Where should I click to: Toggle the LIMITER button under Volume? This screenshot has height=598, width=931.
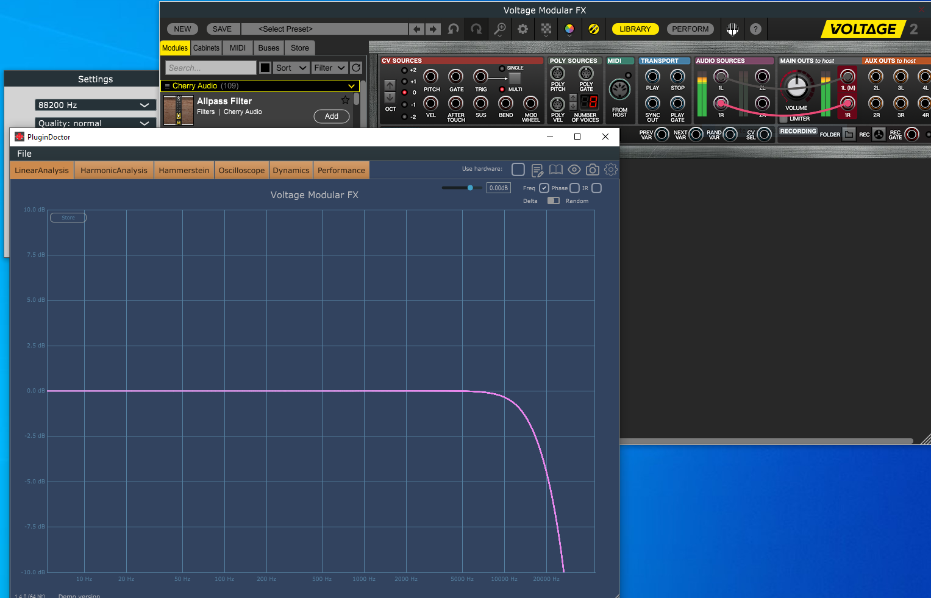[x=783, y=119]
